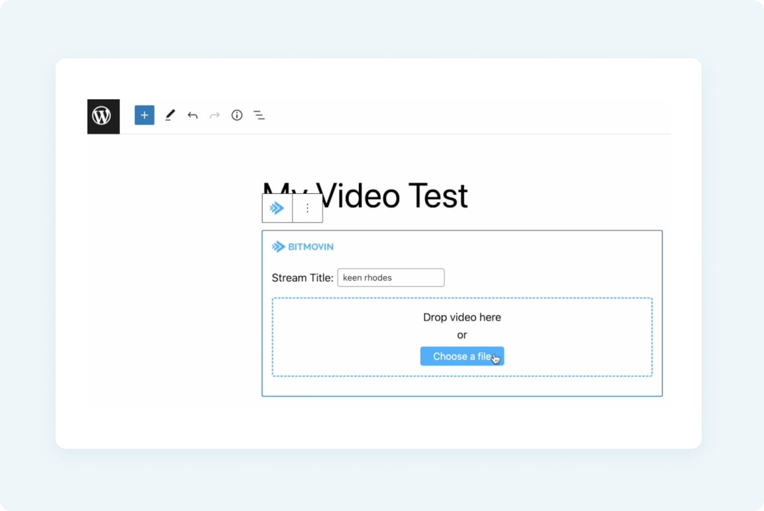Image resolution: width=764 pixels, height=511 pixels.
Task: Open the document Details info icon
Action: (x=237, y=115)
